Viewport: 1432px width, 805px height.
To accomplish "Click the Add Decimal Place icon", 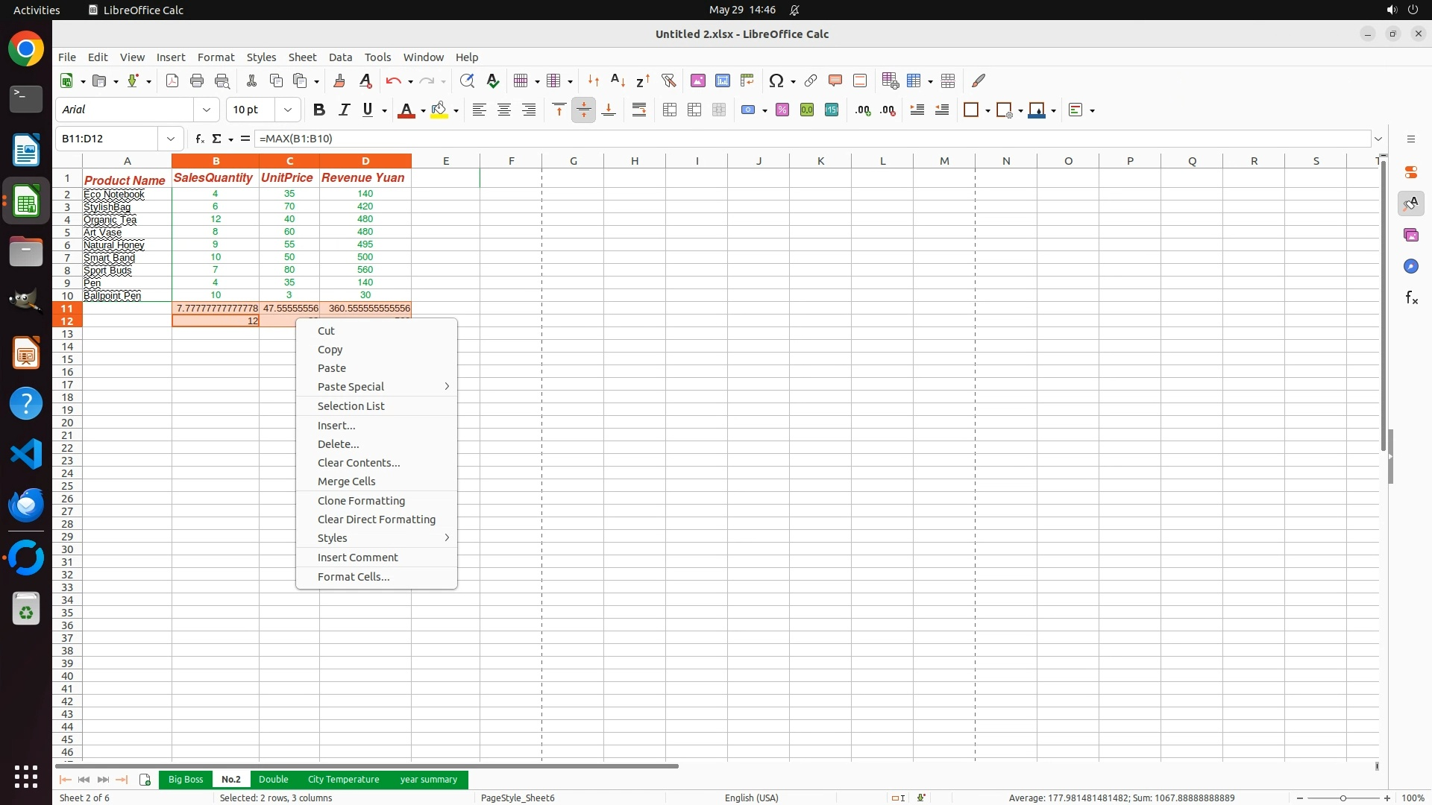I will pos(863,110).
